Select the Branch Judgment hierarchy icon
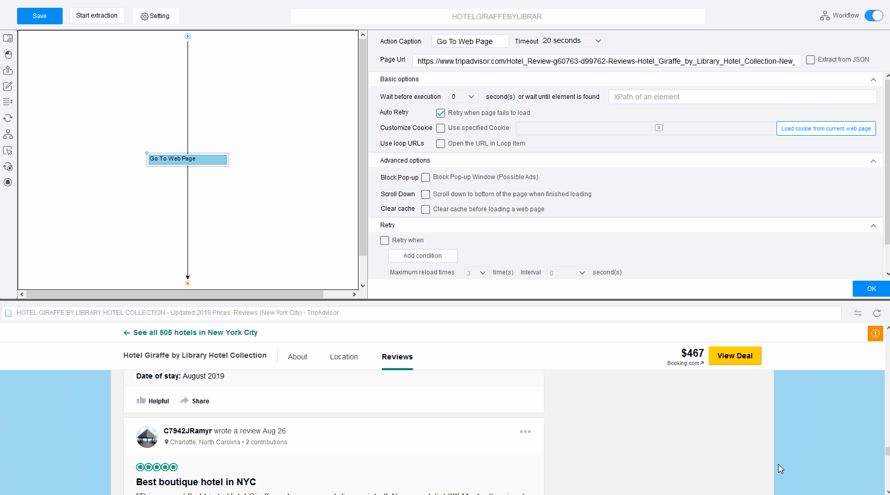 pos(8,134)
